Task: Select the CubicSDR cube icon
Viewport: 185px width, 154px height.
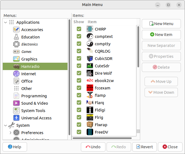Action: tap(90, 59)
